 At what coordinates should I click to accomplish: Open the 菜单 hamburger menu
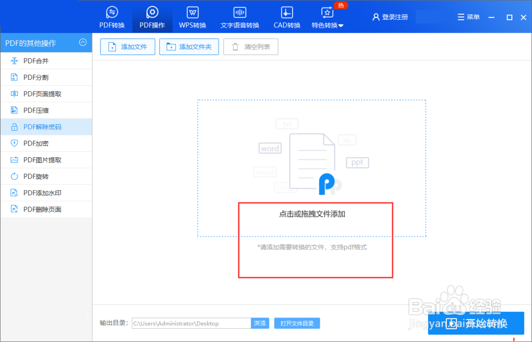(468, 17)
